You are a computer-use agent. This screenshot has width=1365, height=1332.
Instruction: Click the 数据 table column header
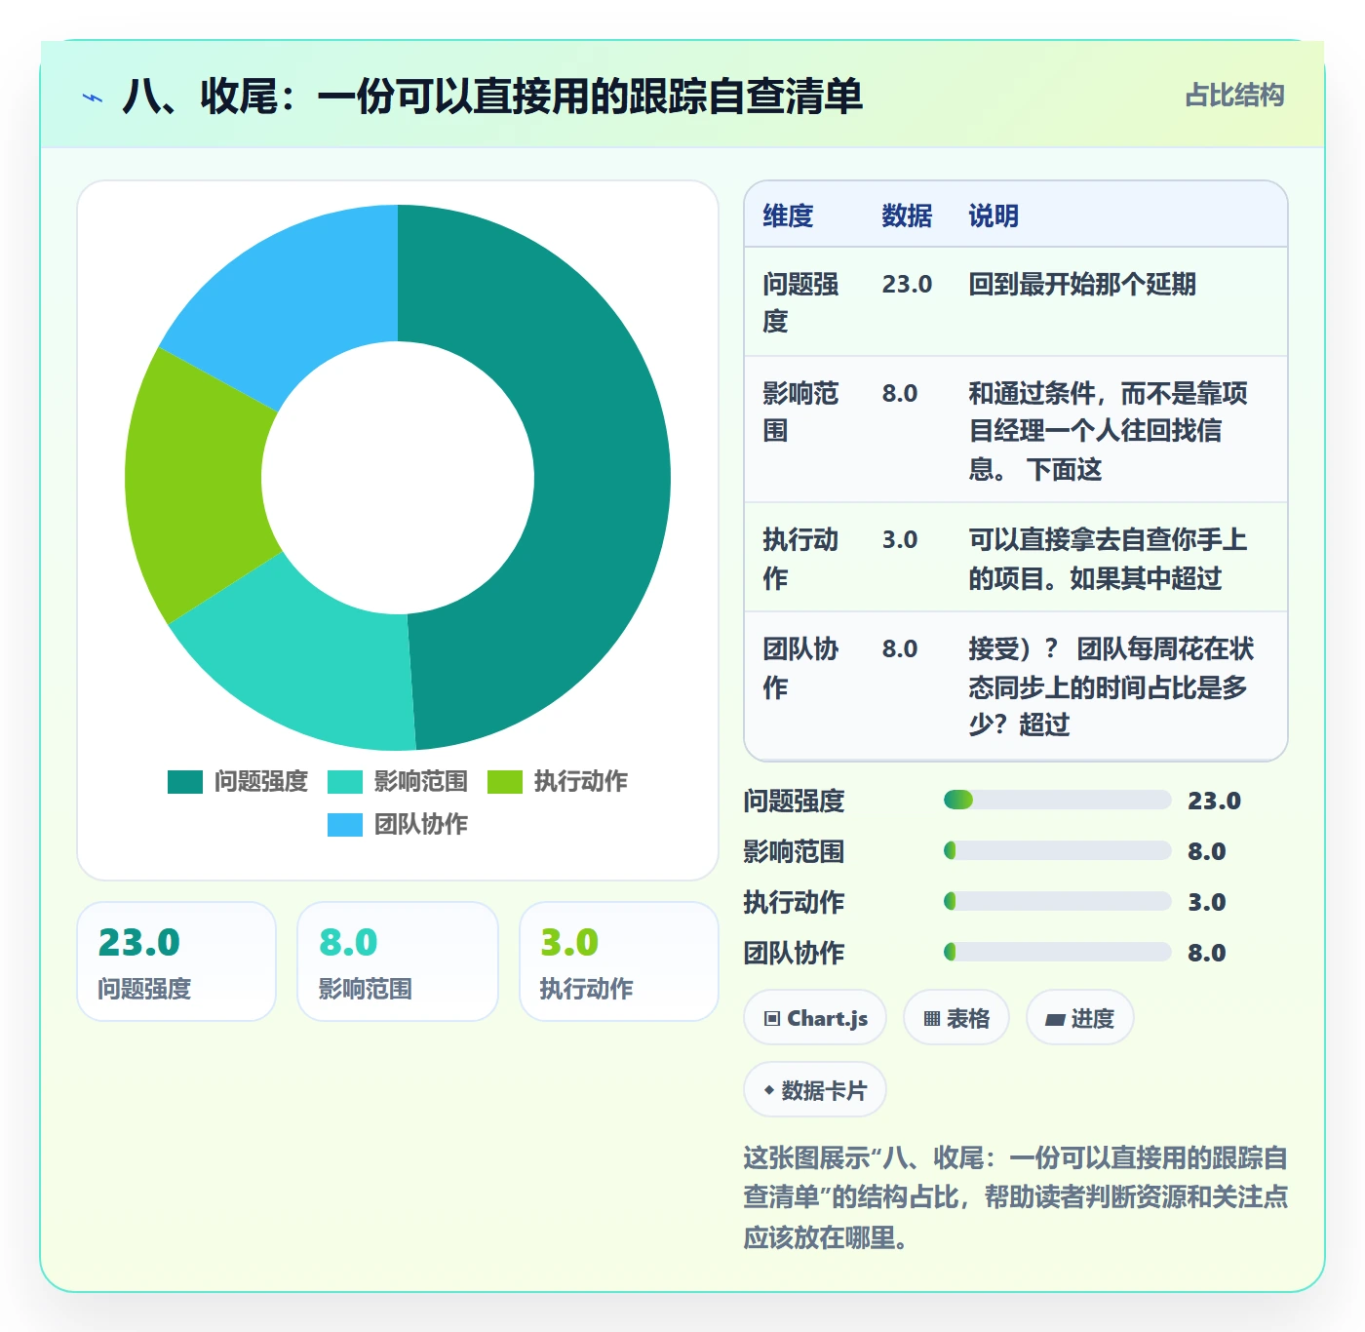(907, 215)
